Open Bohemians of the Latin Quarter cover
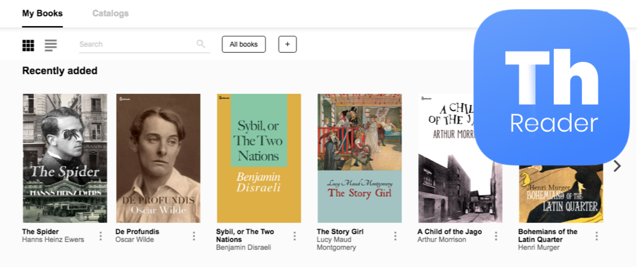This screenshot has width=638, height=267. click(x=561, y=194)
